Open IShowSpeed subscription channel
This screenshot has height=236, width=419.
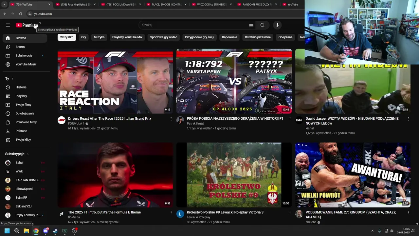pyautogui.click(x=25, y=189)
